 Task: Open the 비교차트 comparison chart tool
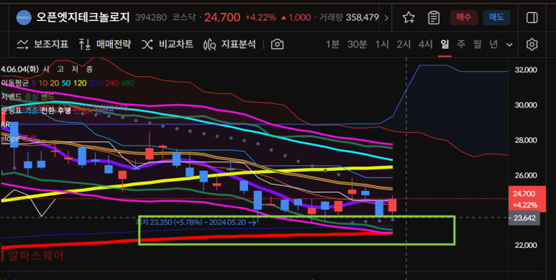[168, 45]
